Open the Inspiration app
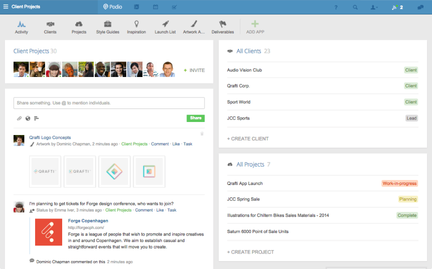 click(136, 27)
